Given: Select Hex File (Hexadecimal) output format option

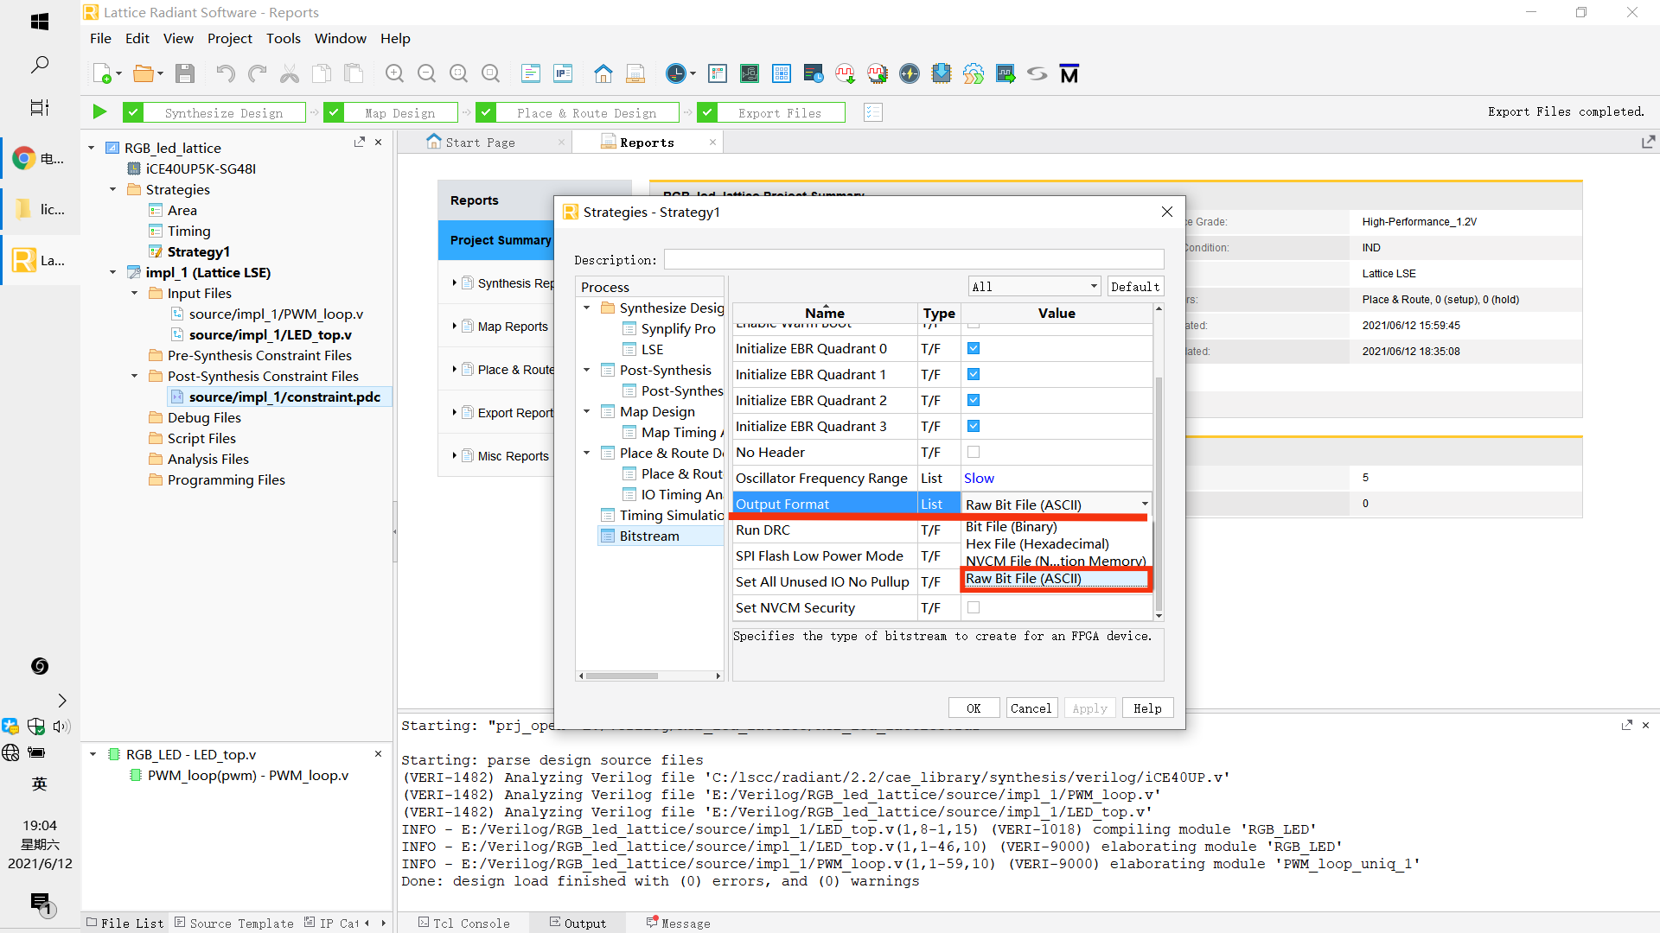Looking at the screenshot, I should [1037, 543].
